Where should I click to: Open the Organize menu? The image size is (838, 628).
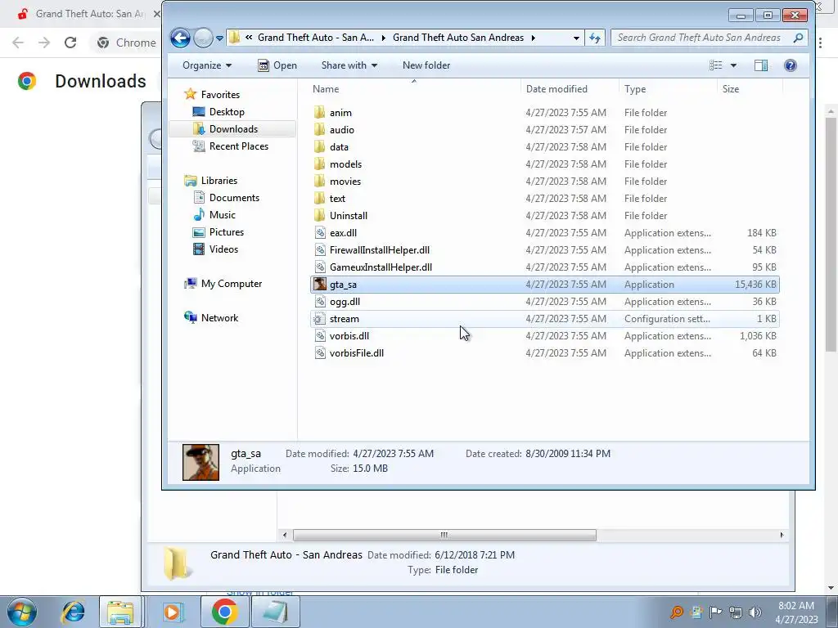(207, 65)
